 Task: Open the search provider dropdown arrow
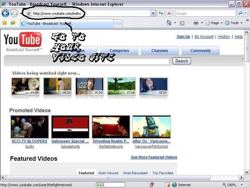point(246,13)
